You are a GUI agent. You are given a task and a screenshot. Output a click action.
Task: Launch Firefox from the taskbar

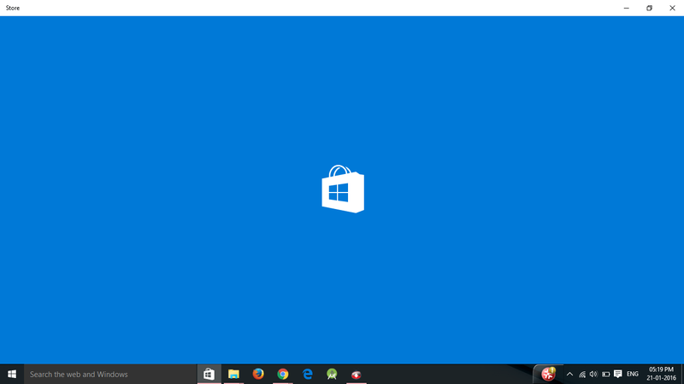click(x=258, y=374)
